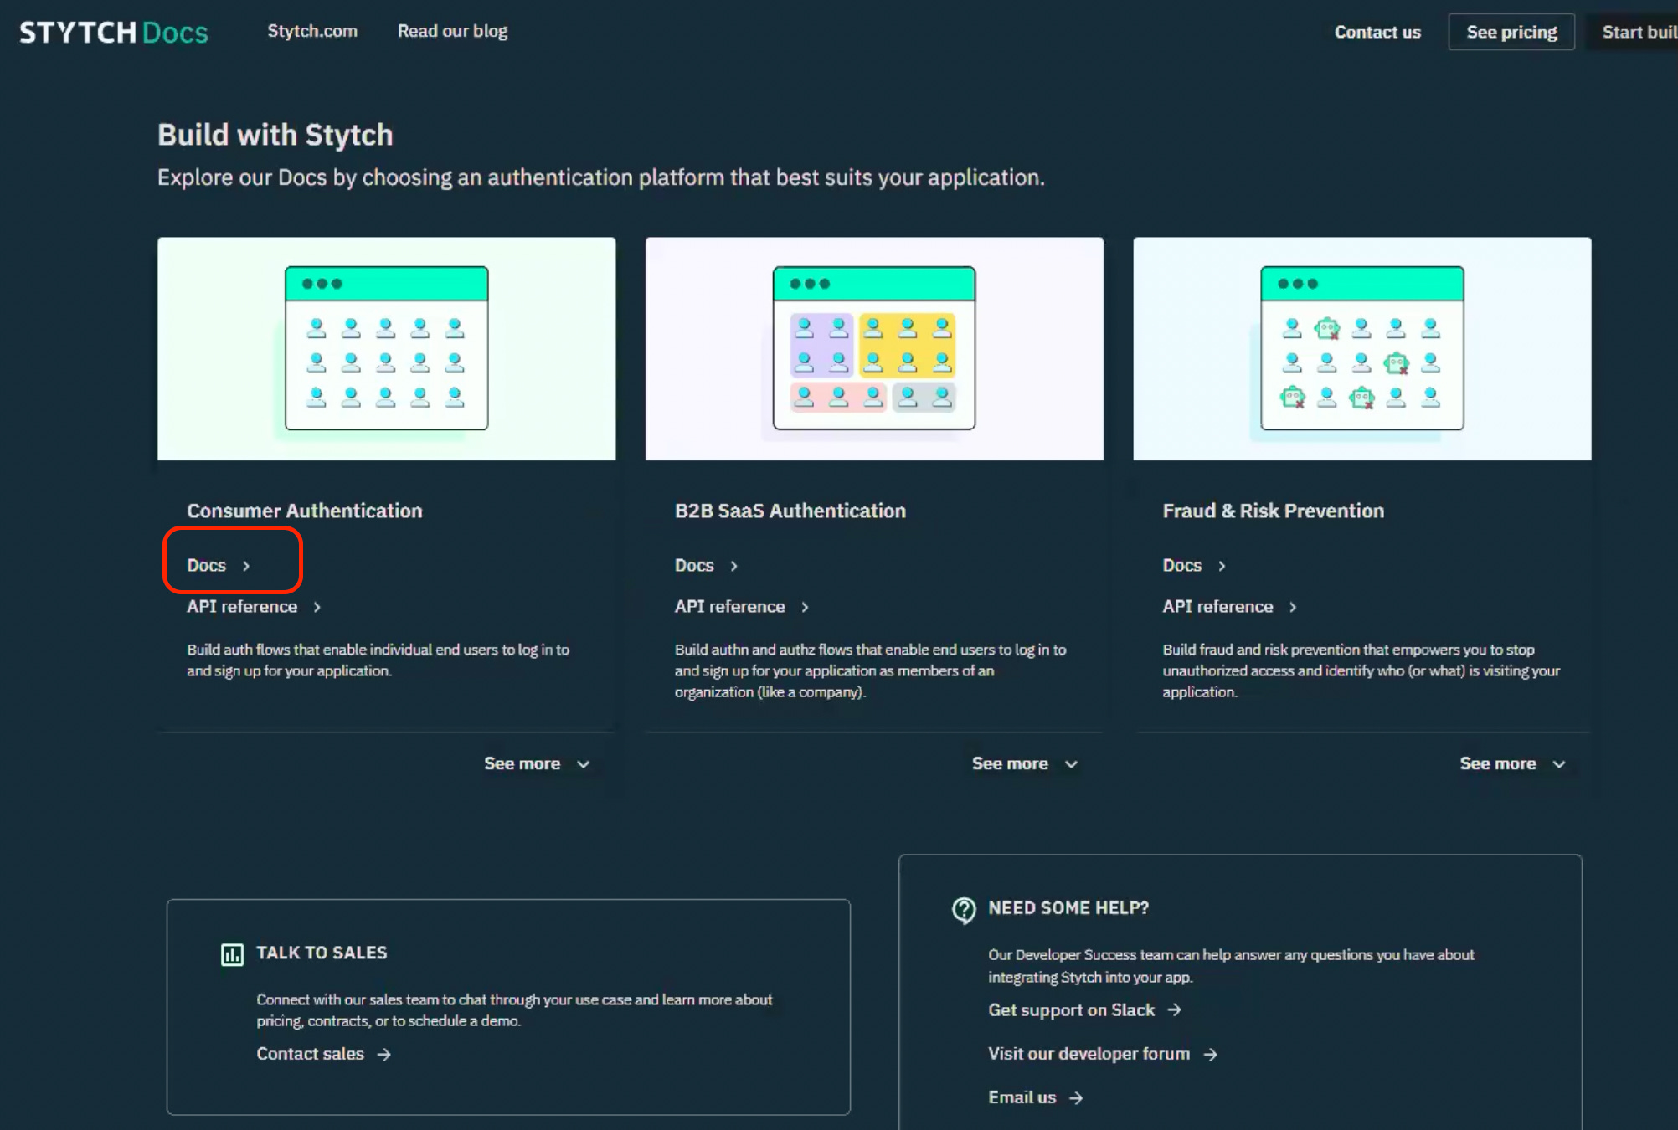Open Stytch.com in the top navigation
The image size is (1678, 1130).
[x=312, y=31]
